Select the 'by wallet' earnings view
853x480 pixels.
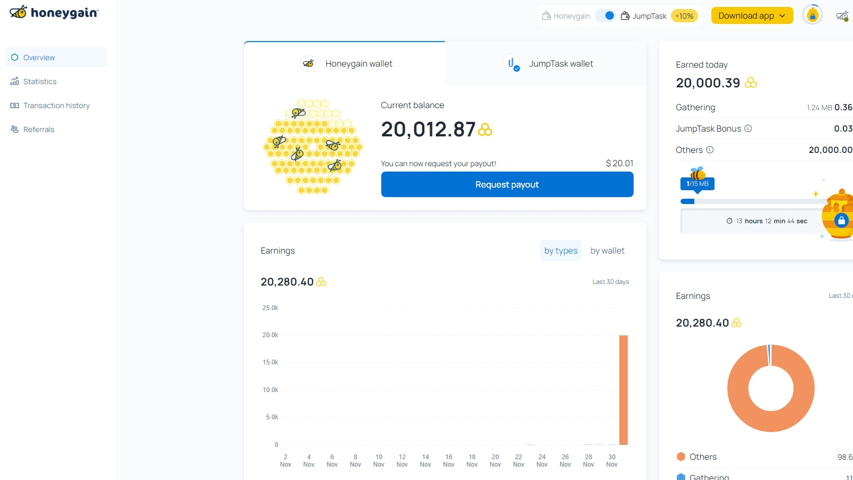pyautogui.click(x=608, y=250)
